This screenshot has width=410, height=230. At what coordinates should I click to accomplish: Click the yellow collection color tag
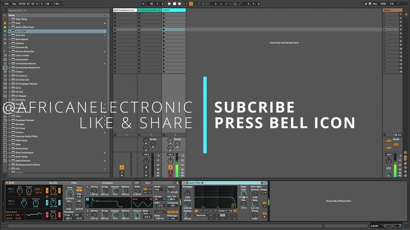tap(5, 27)
